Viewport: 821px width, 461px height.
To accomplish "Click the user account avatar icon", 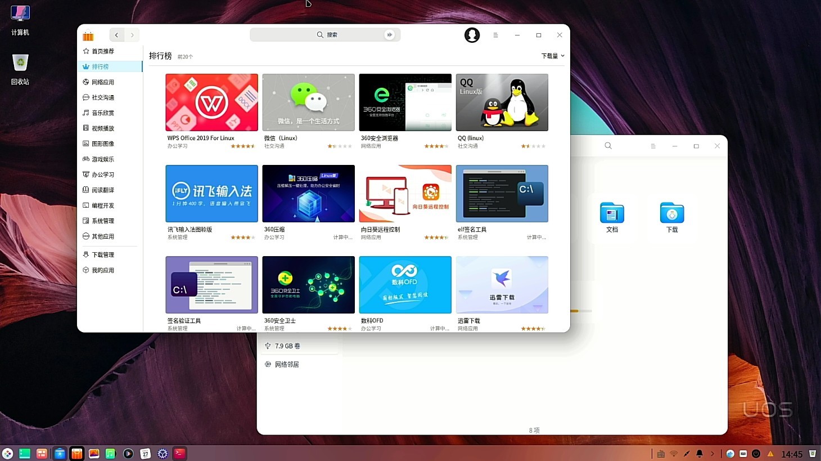I will pos(472,35).
